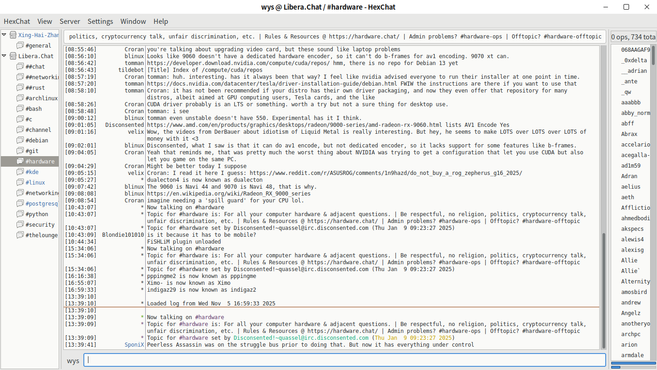Viewport: 657px width, 370px height.
Task: Click the channel icon beside #python
Action: [20, 214]
